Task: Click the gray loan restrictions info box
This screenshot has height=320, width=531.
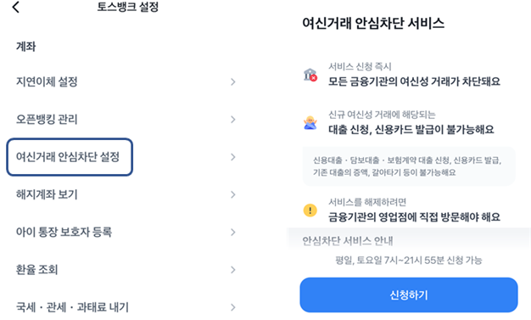Action: click(x=409, y=166)
